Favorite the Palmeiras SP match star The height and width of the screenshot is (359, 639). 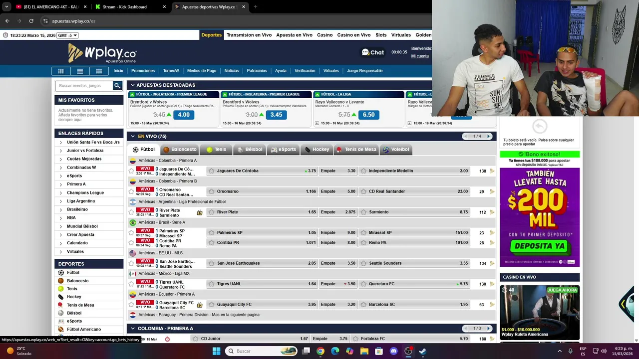131,233
